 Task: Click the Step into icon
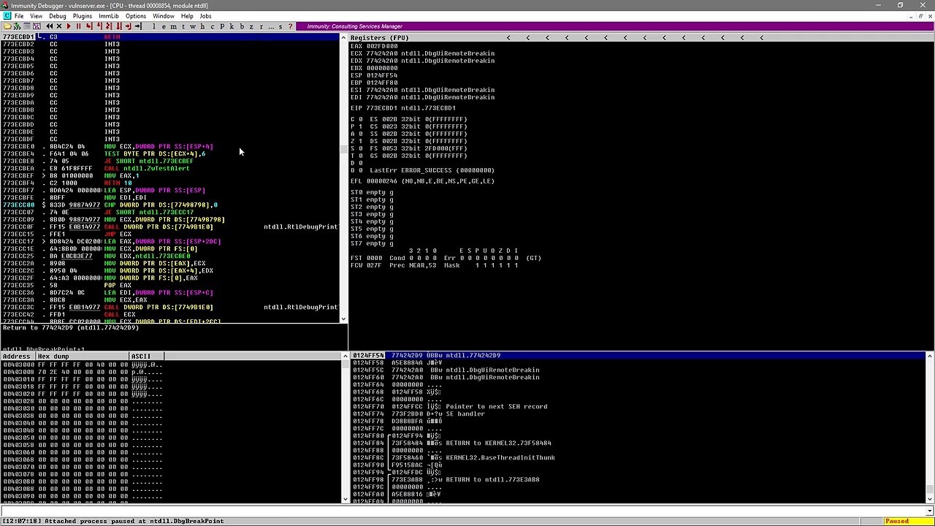click(89, 26)
